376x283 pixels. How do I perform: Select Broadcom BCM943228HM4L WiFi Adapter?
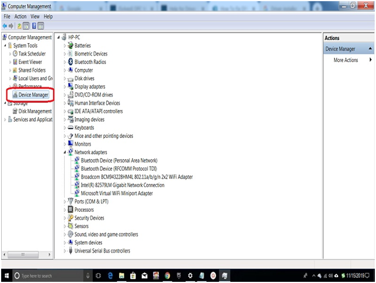click(x=137, y=177)
